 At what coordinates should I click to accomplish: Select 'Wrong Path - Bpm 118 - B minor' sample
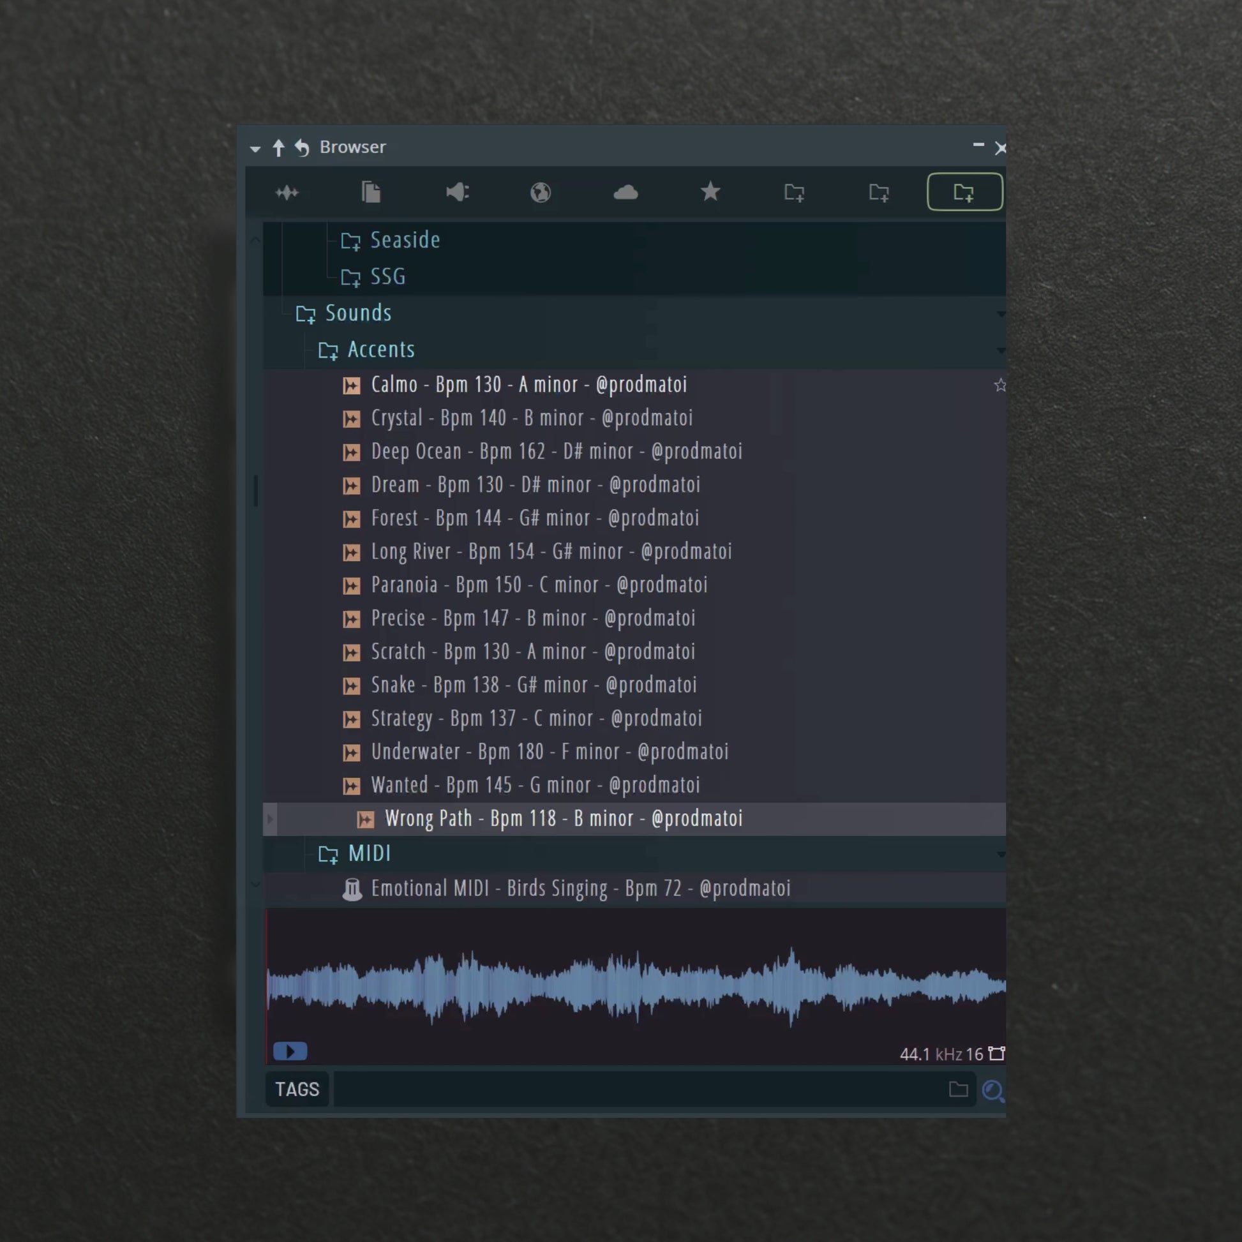pyautogui.click(x=634, y=819)
